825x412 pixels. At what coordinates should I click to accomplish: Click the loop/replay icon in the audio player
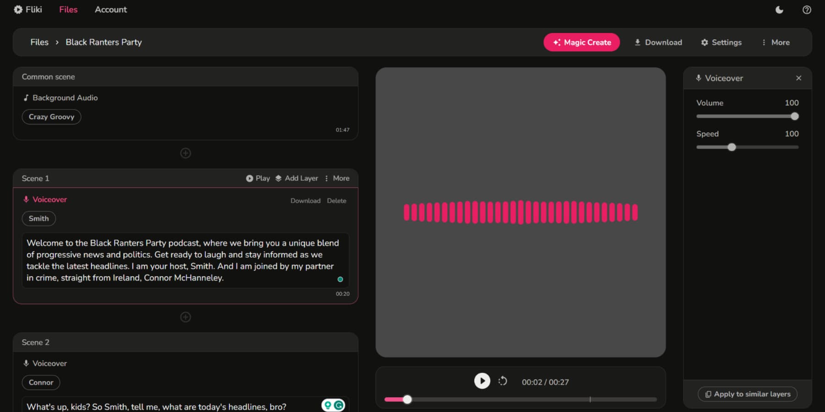pos(502,381)
